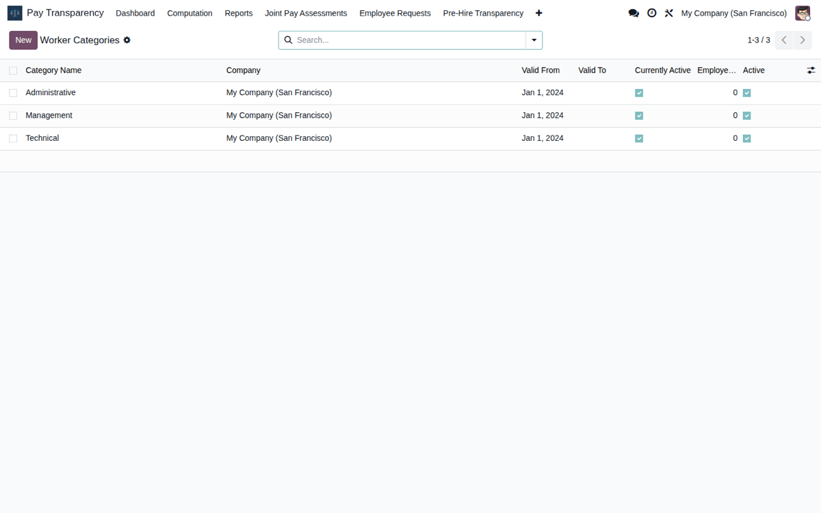
Task: Open the Pay Transparency app home icon
Action: 14,13
